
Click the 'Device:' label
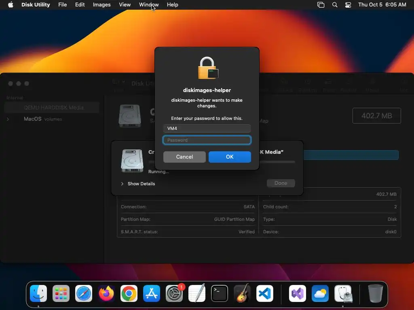pyautogui.click(x=271, y=232)
